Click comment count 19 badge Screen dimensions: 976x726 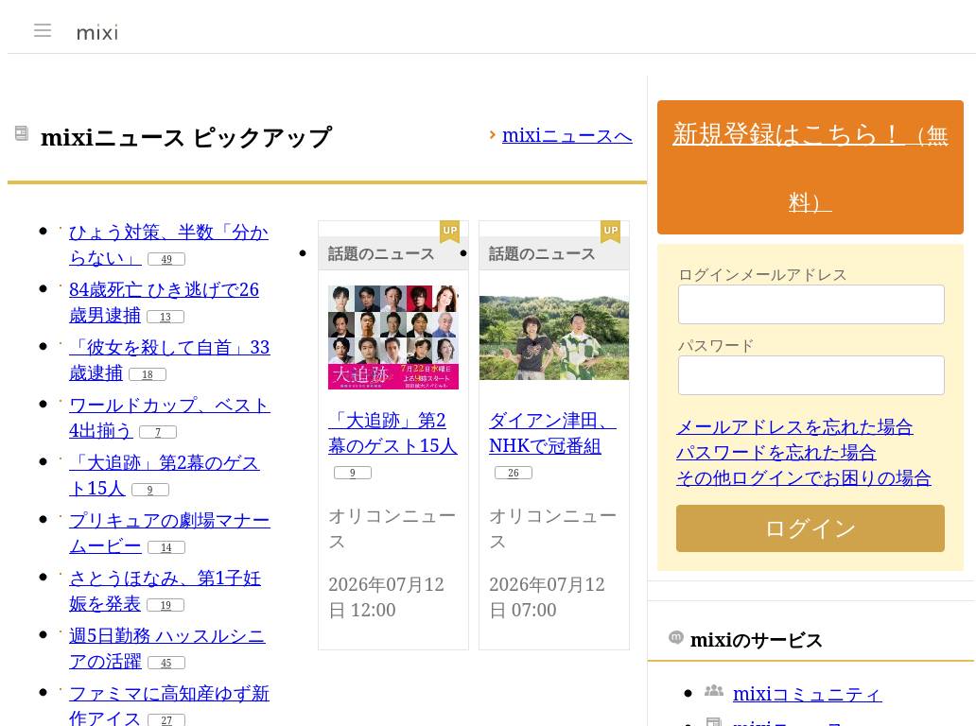[x=165, y=605]
